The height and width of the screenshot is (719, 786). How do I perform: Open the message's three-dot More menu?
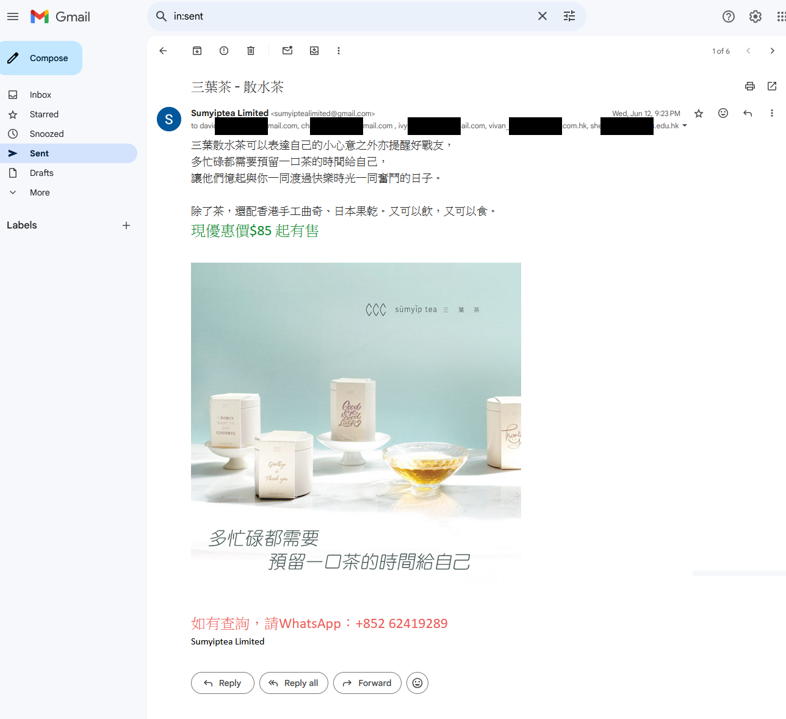click(772, 113)
